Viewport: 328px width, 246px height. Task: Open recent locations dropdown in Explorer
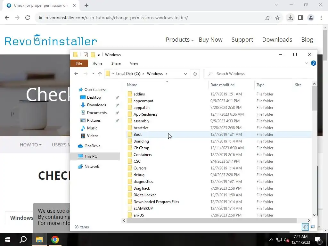[x=93, y=74]
